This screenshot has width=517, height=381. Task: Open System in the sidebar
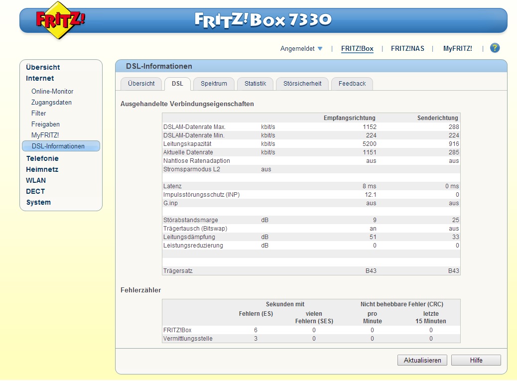click(38, 202)
